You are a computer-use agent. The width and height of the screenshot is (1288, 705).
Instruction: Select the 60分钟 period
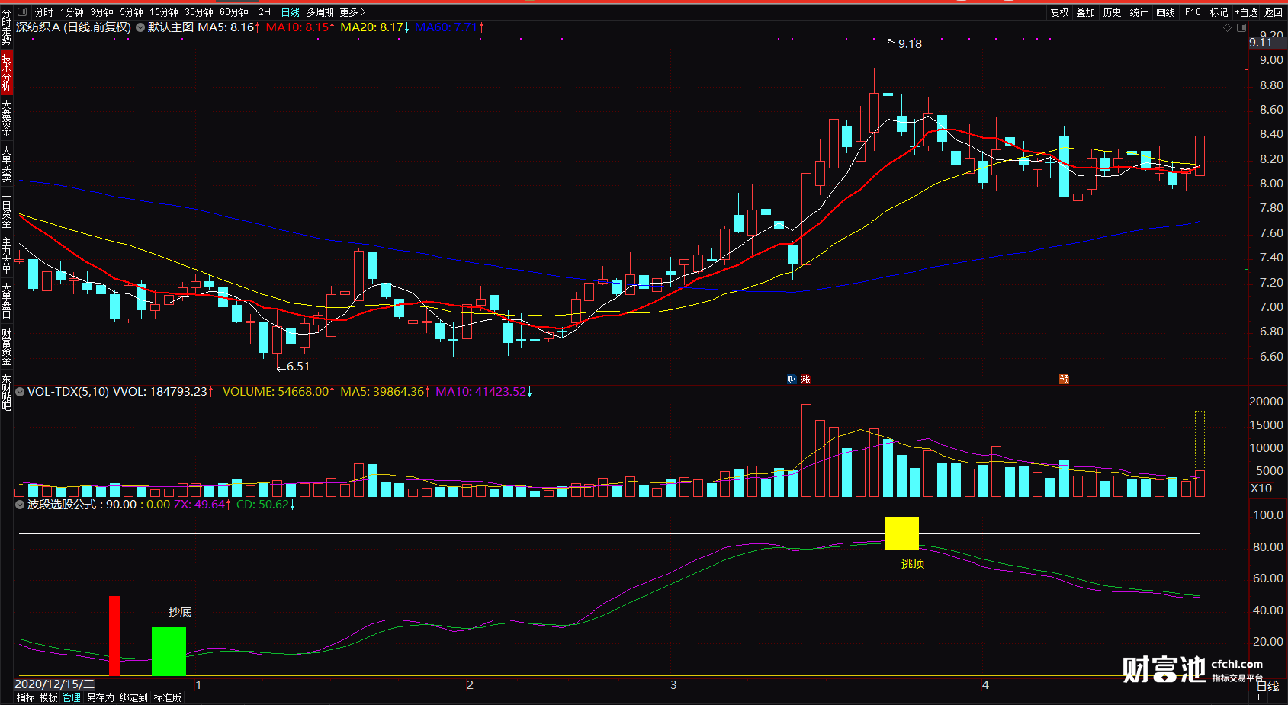point(234,12)
